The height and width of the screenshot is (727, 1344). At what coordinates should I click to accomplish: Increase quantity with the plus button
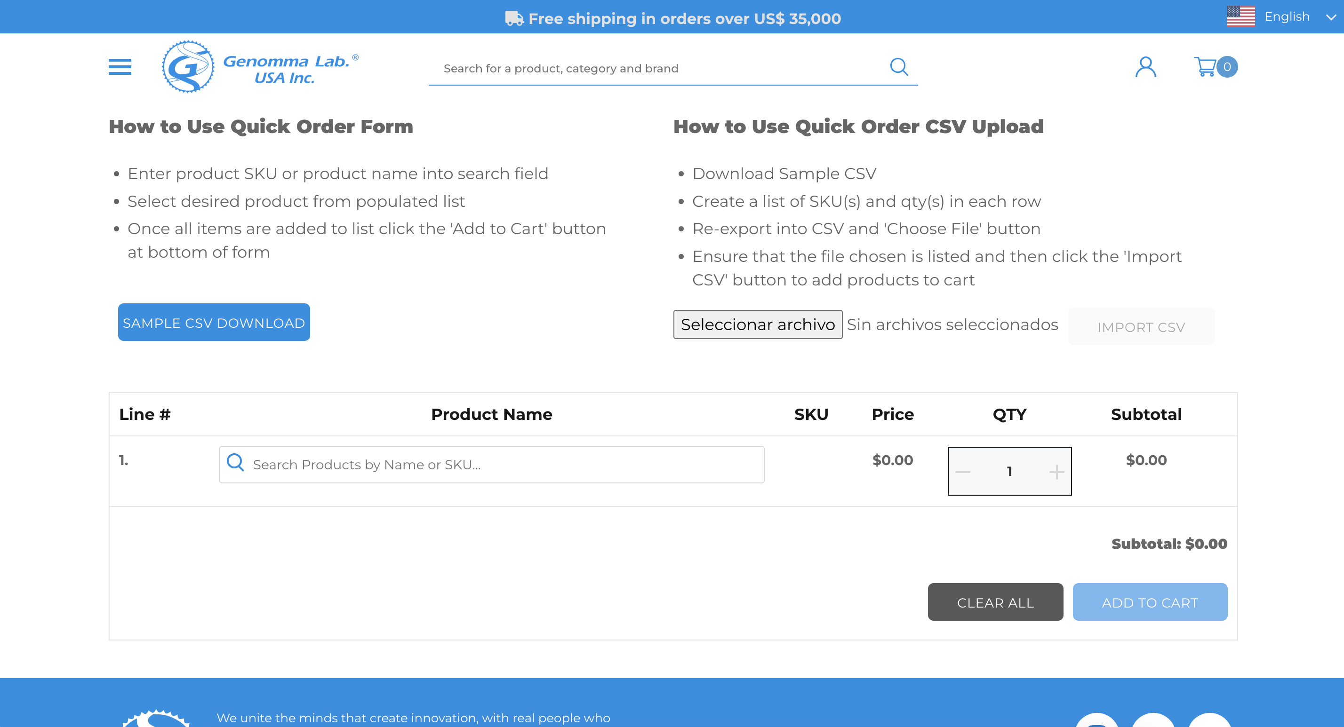point(1056,472)
